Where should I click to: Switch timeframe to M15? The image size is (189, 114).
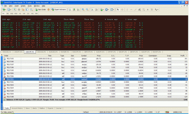click(x=12, y=14)
